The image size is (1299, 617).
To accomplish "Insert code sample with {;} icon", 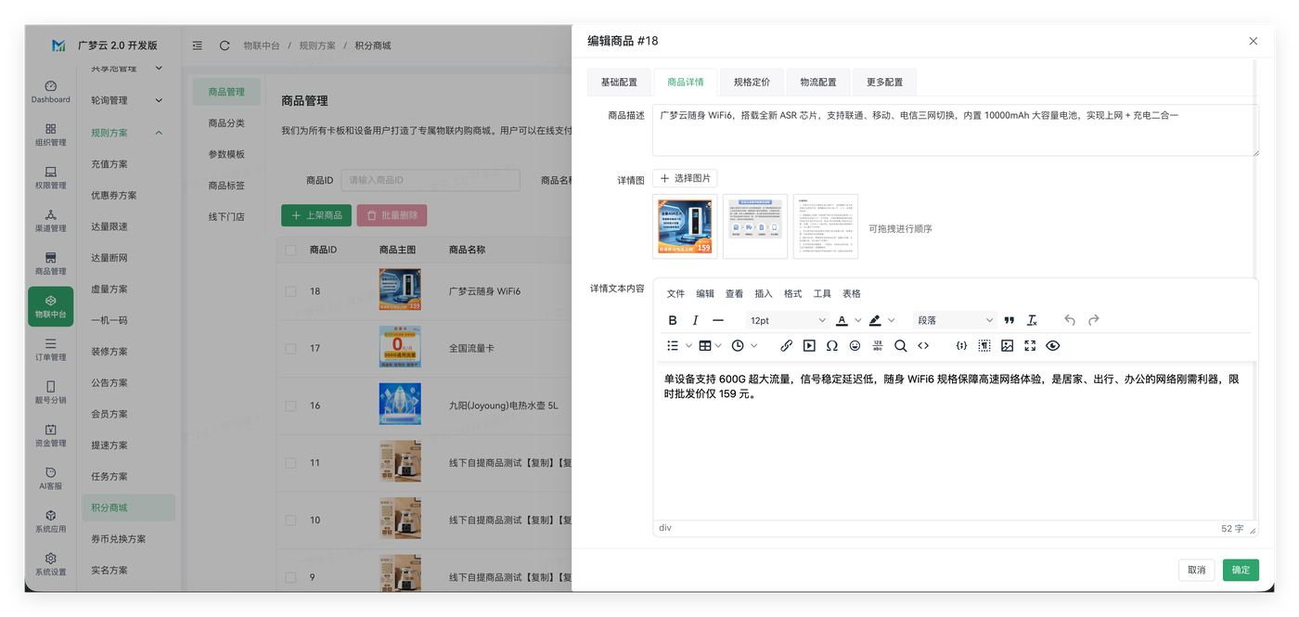I will 961,345.
